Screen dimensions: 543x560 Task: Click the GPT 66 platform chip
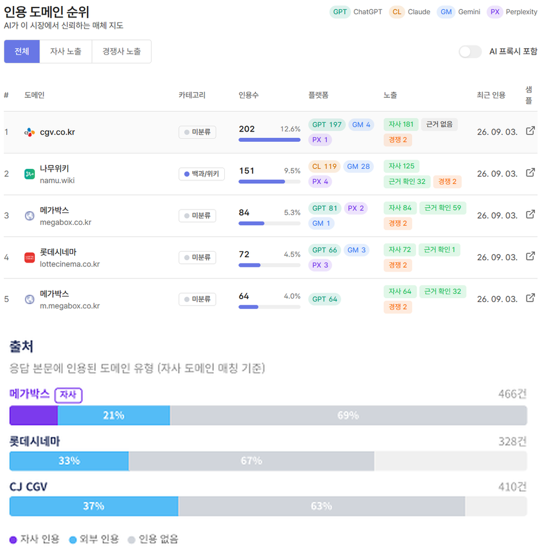(325, 250)
